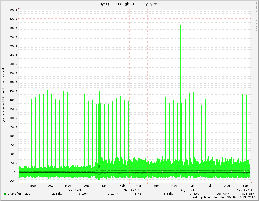
Task: Click the 'Sep' month label after 'Aug'
Action: (x=245, y=186)
